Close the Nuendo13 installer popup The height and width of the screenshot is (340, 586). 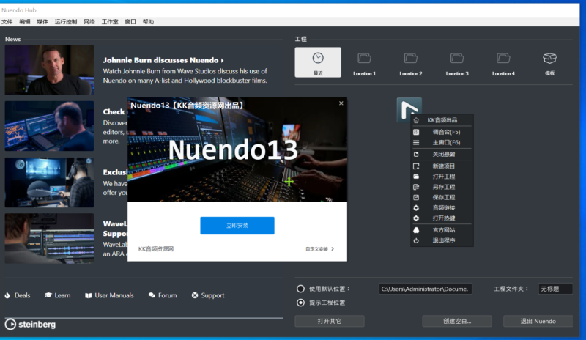click(341, 103)
